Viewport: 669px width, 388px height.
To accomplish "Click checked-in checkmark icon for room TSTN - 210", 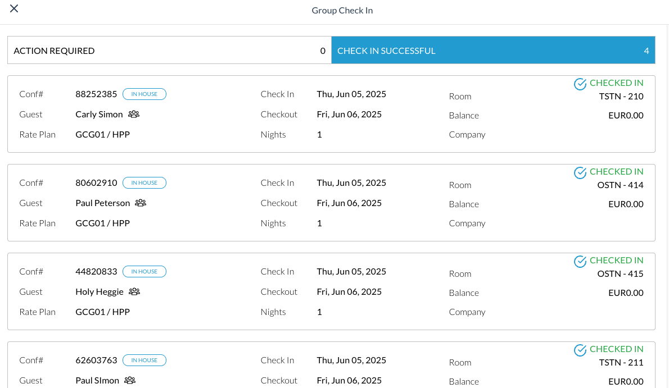I will point(580,84).
